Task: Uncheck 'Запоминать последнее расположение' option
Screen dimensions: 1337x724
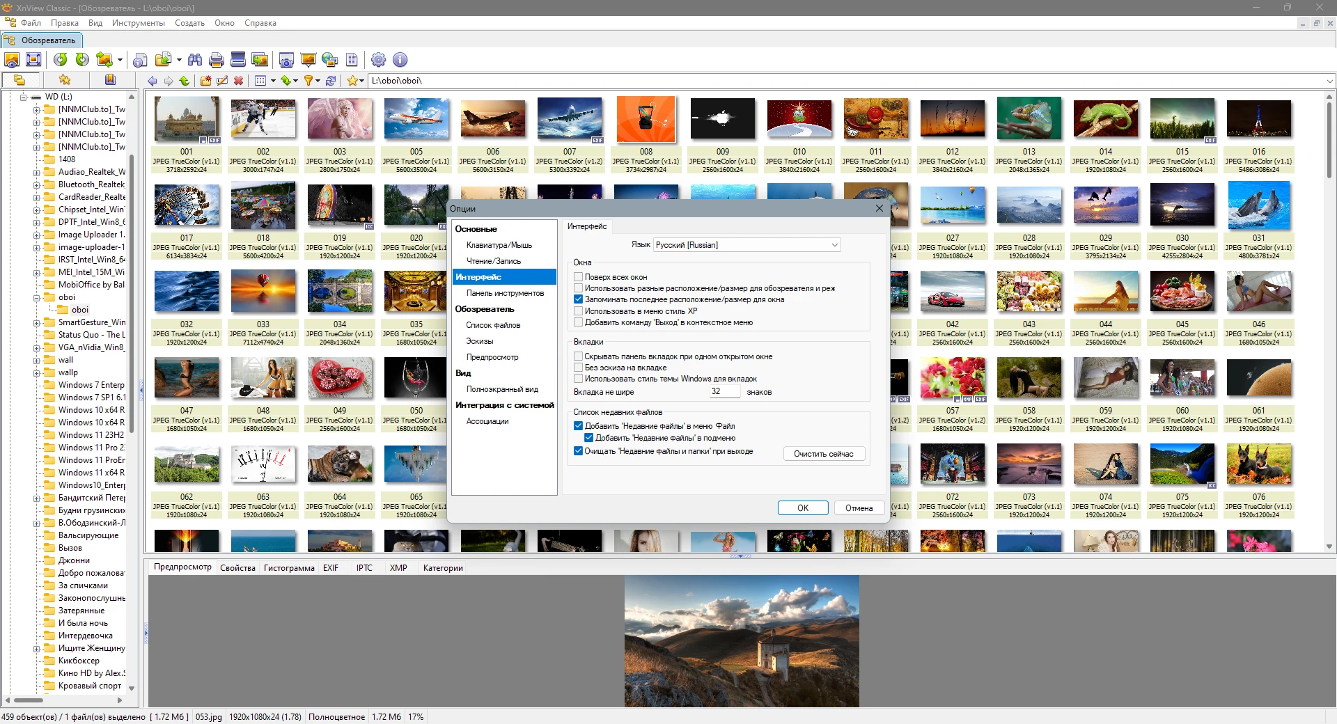Action: (x=578, y=299)
